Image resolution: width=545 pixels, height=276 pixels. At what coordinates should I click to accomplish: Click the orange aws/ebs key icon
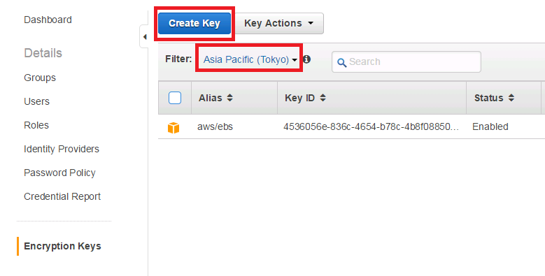point(174,127)
